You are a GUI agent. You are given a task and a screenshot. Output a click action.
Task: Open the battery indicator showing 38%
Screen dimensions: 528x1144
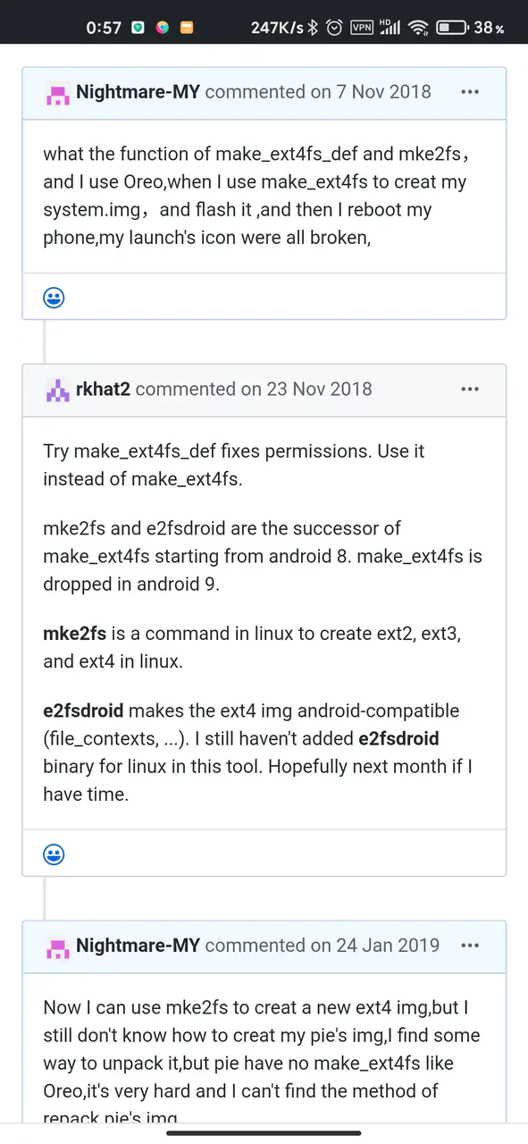456,27
